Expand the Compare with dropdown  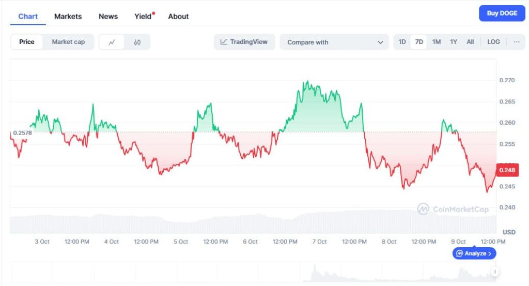334,42
